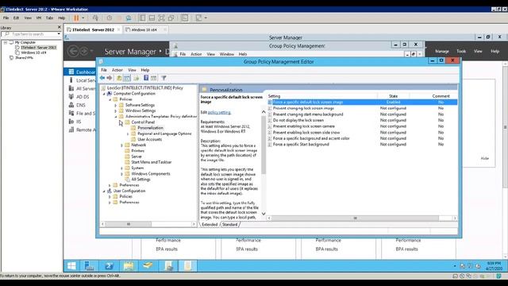This screenshot has height=286, width=508.
Task: Click the Export list toolbar icon
Action: [x=136, y=78]
